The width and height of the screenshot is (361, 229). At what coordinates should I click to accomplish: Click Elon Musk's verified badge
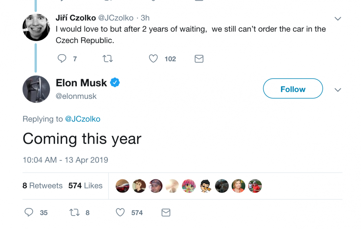point(115,83)
